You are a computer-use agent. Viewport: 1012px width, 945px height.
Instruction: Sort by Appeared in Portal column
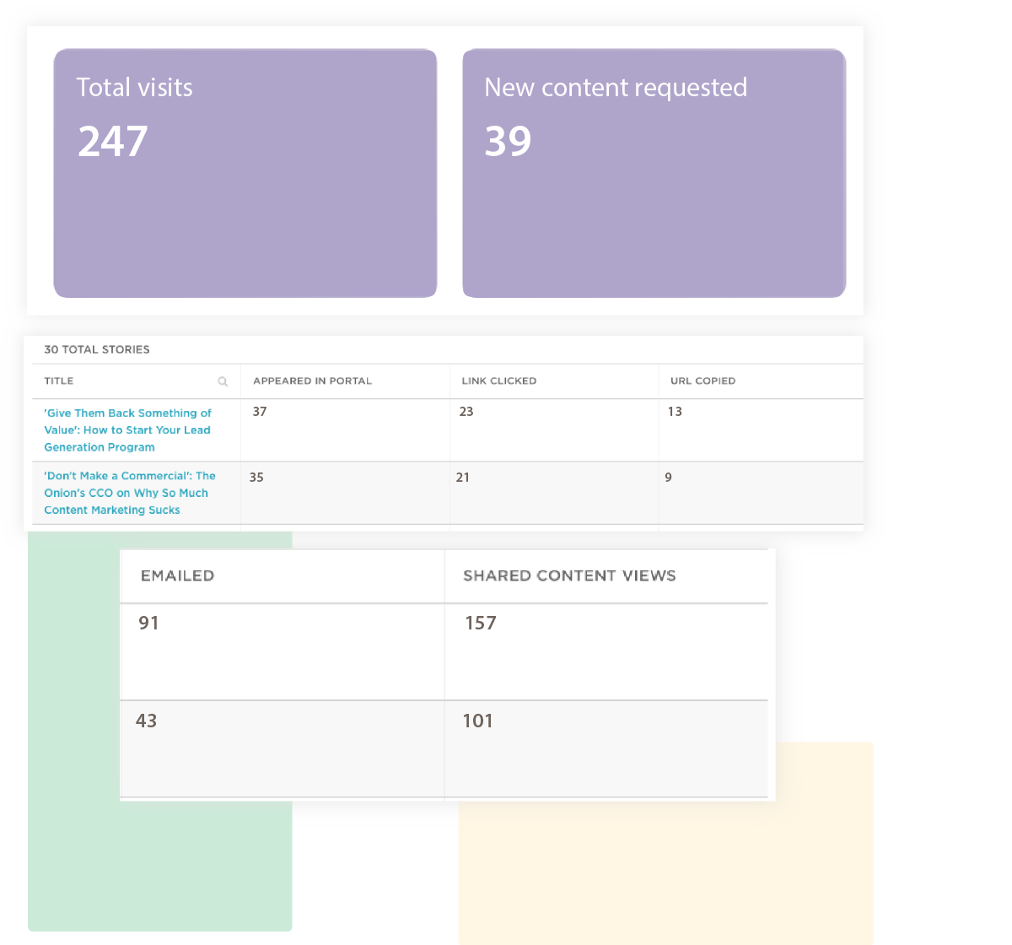click(x=312, y=381)
